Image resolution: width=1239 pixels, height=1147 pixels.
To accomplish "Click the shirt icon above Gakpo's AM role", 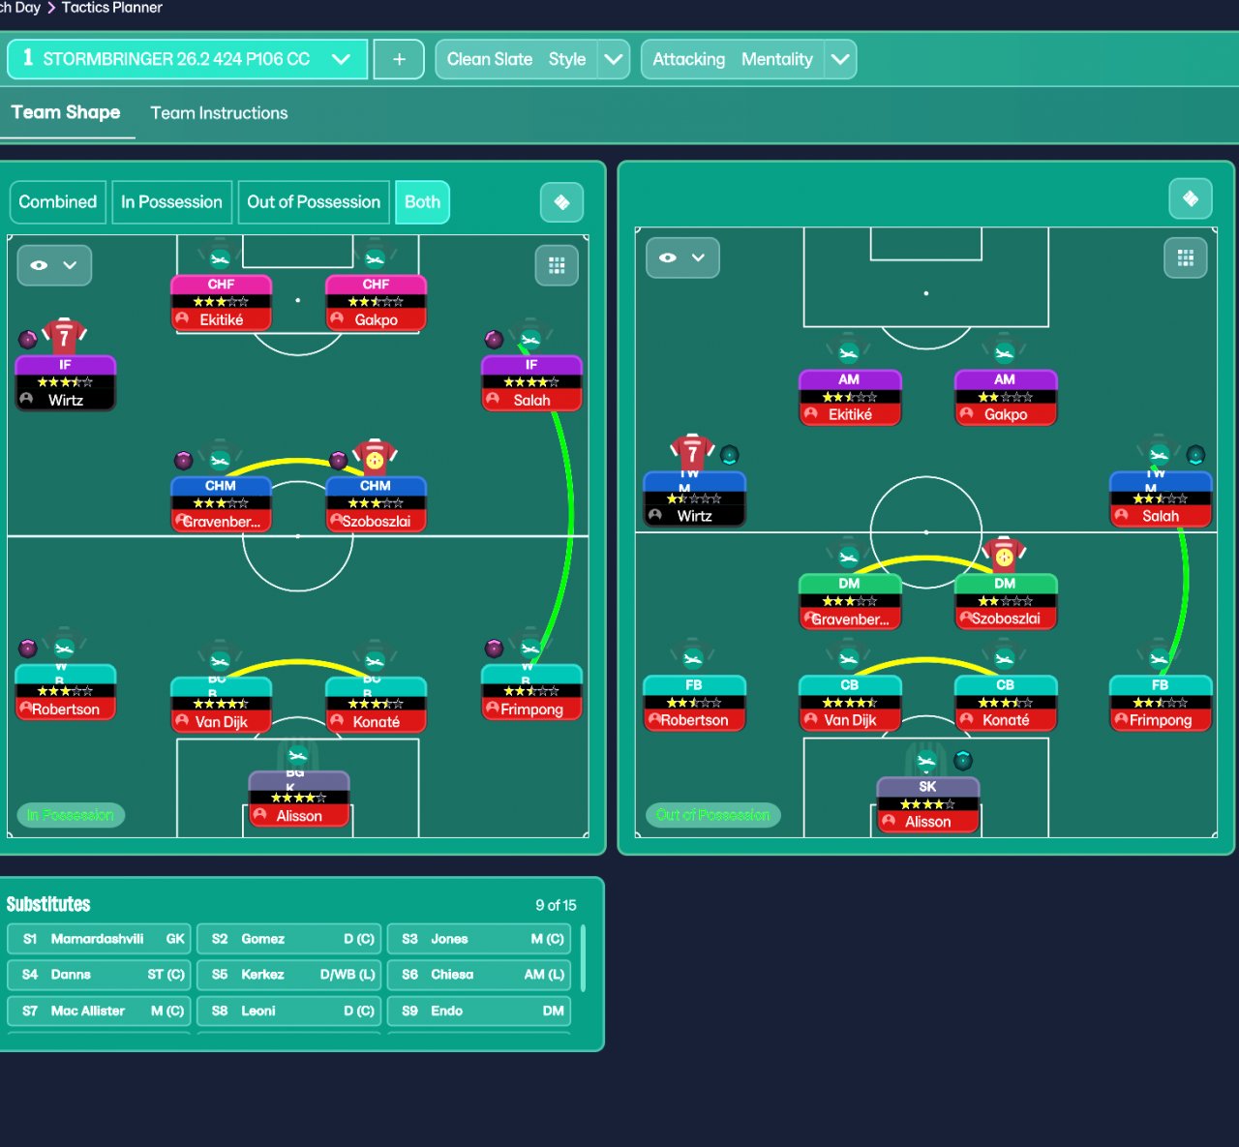I will point(1005,352).
